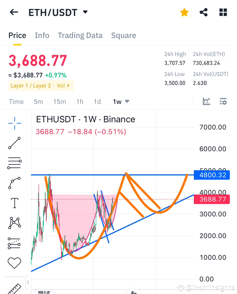Screen dimensions: 237x294
Task: Open the chart type icon
Action: click(x=206, y=101)
